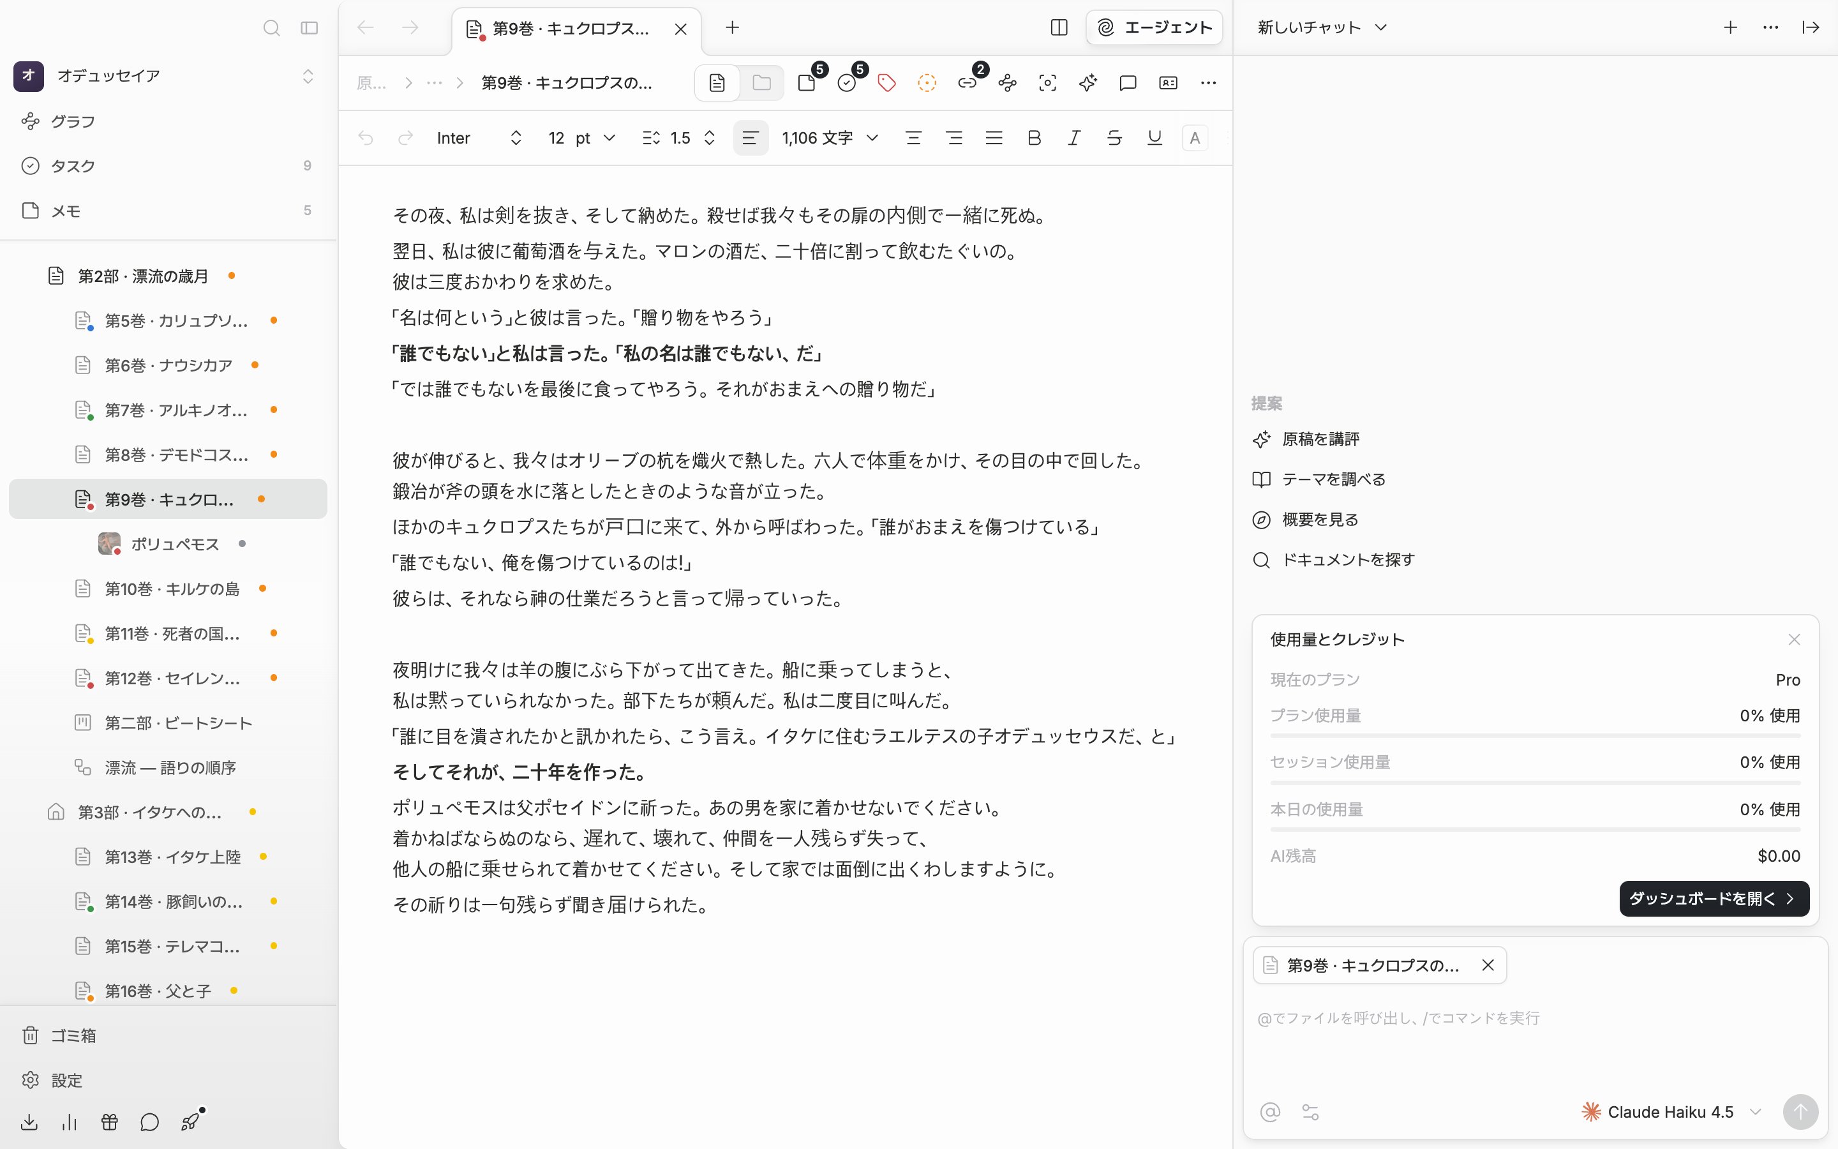Open the Inter font selector
Screen dimensions: 1838x1149
pyautogui.click(x=479, y=139)
